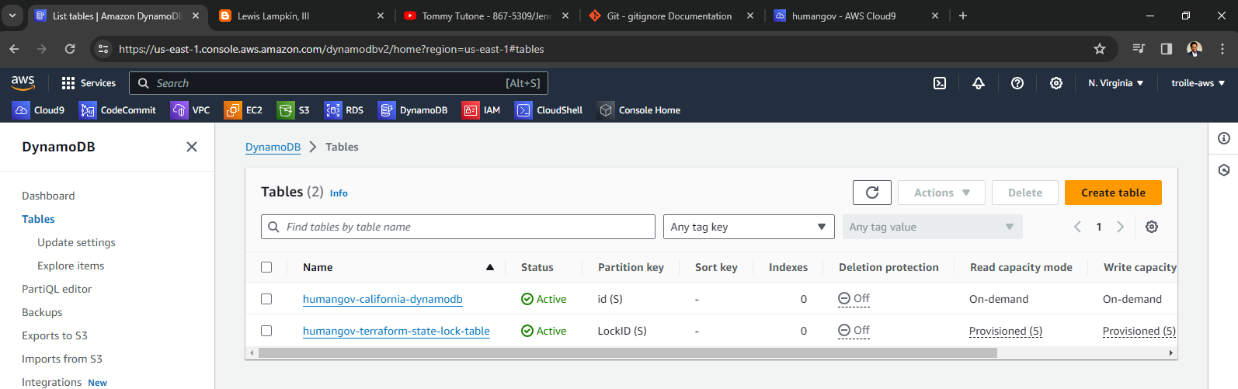Open the IAM shortcut in the favorites bar

[482, 110]
